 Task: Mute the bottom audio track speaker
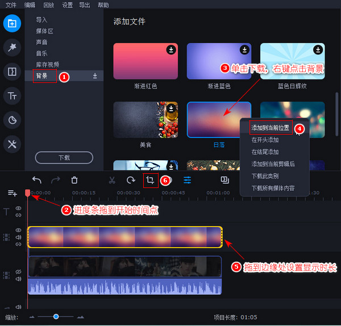[19, 307]
